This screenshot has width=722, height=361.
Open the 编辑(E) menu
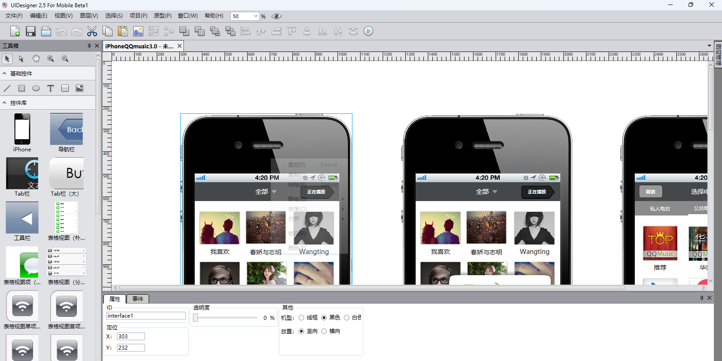[38, 16]
